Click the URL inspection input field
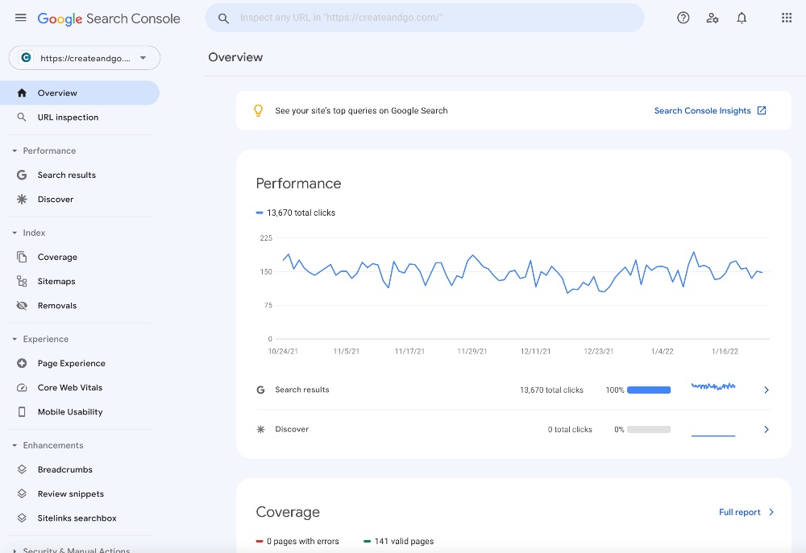806x553 pixels. coord(425,17)
